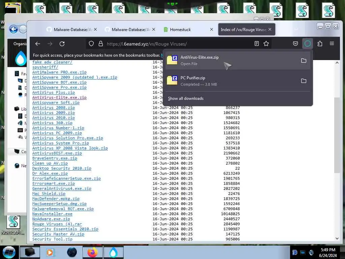Screen dimensions: 345x259
Task: Open the water-drop app in taskbar
Action: pyautogui.click(x=113, y=252)
